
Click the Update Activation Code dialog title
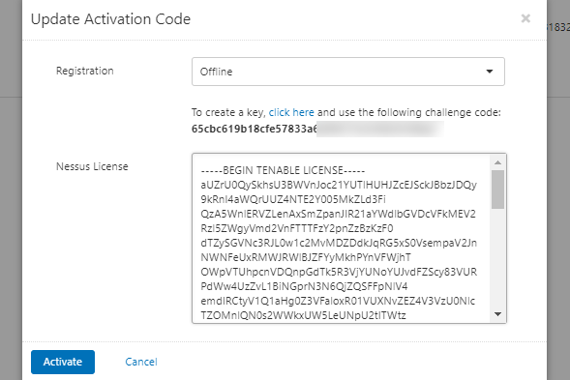110,19
